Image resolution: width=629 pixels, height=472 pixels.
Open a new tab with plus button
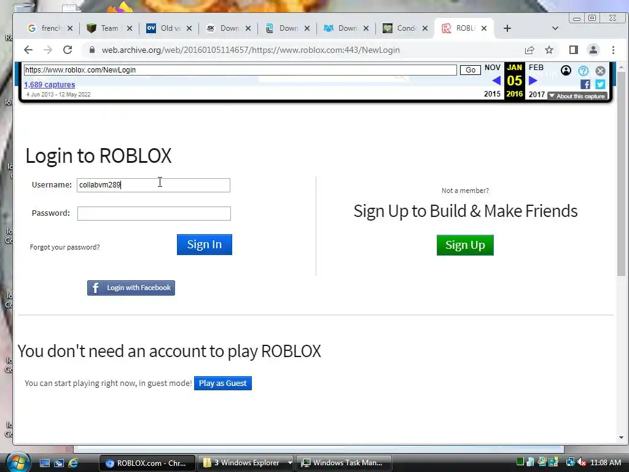pyautogui.click(x=507, y=28)
